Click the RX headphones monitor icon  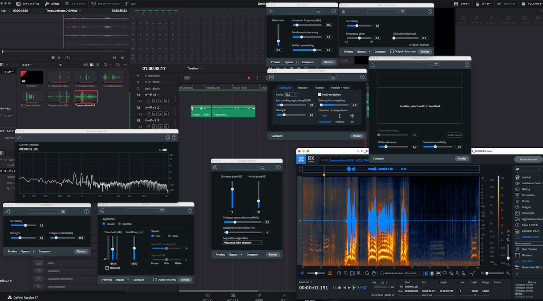point(334,288)
